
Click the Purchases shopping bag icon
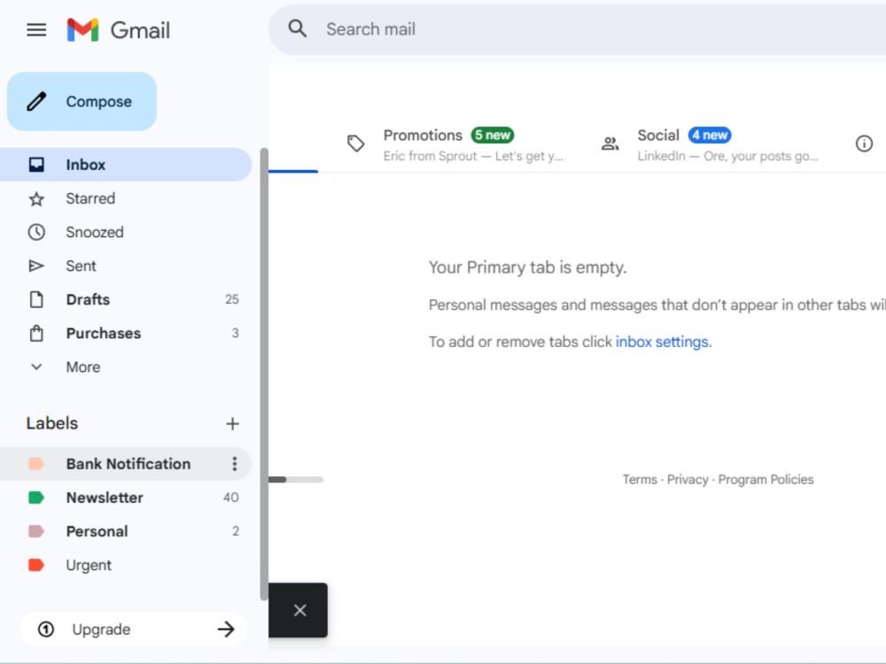pyautogui.click(x=36, y=333)
